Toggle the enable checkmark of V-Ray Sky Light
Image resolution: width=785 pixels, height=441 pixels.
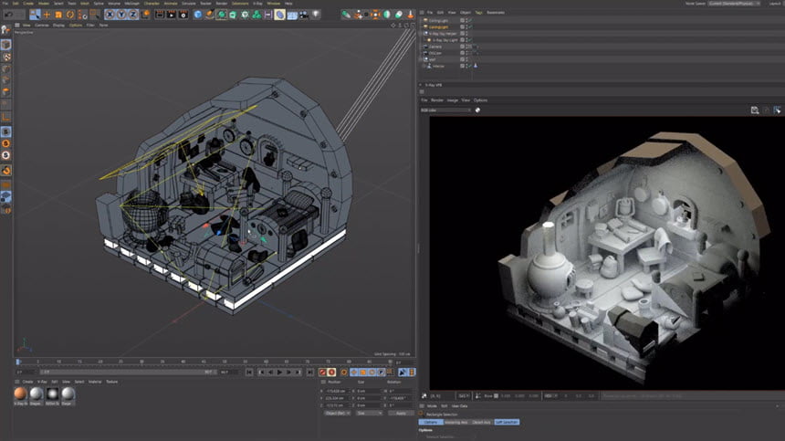click(471, 40)
